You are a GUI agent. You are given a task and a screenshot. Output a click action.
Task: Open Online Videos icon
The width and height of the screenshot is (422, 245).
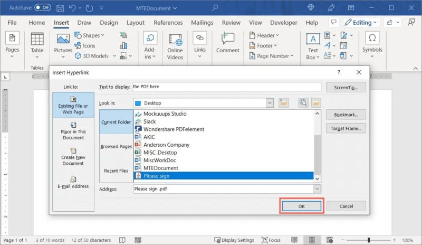click(175, 40)
